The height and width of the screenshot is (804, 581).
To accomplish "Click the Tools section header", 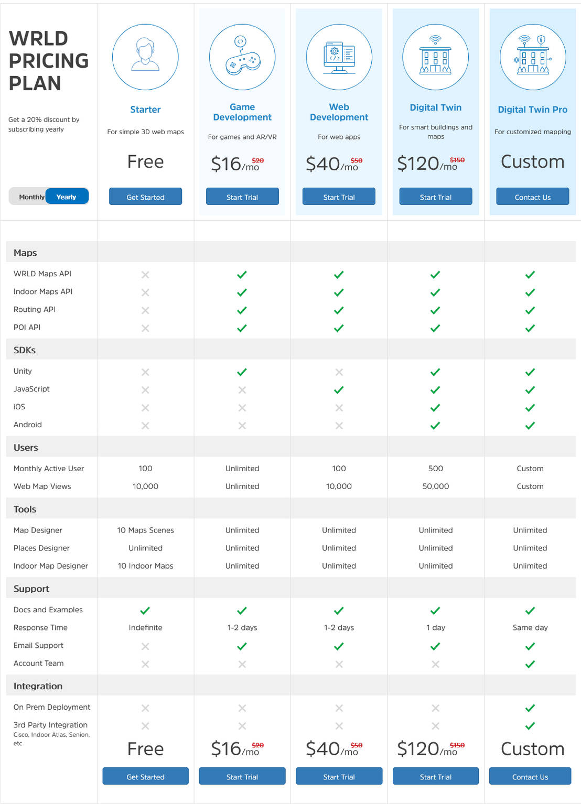I will pyautogui.click(x=290, y=509).
